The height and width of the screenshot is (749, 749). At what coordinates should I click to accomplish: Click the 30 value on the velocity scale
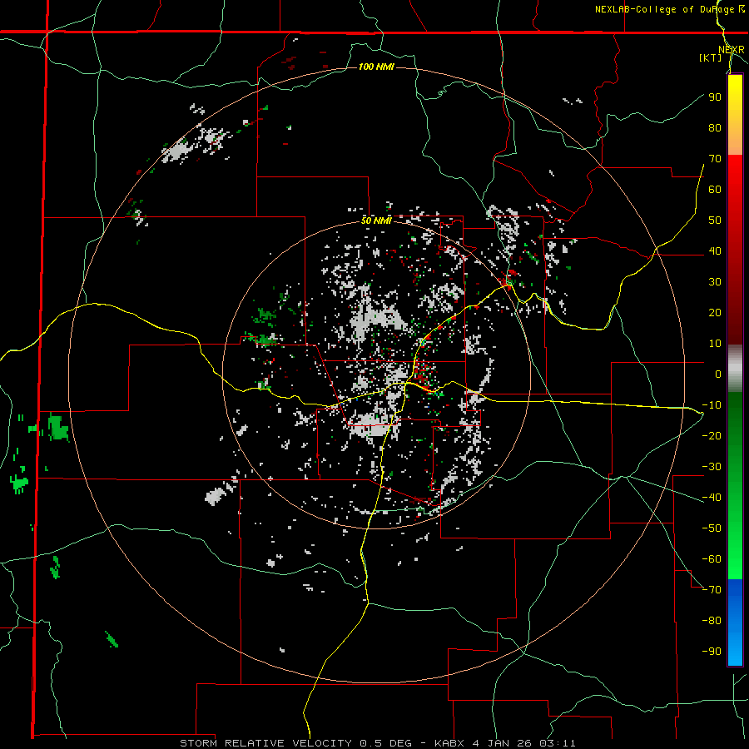tap(715, 282)
